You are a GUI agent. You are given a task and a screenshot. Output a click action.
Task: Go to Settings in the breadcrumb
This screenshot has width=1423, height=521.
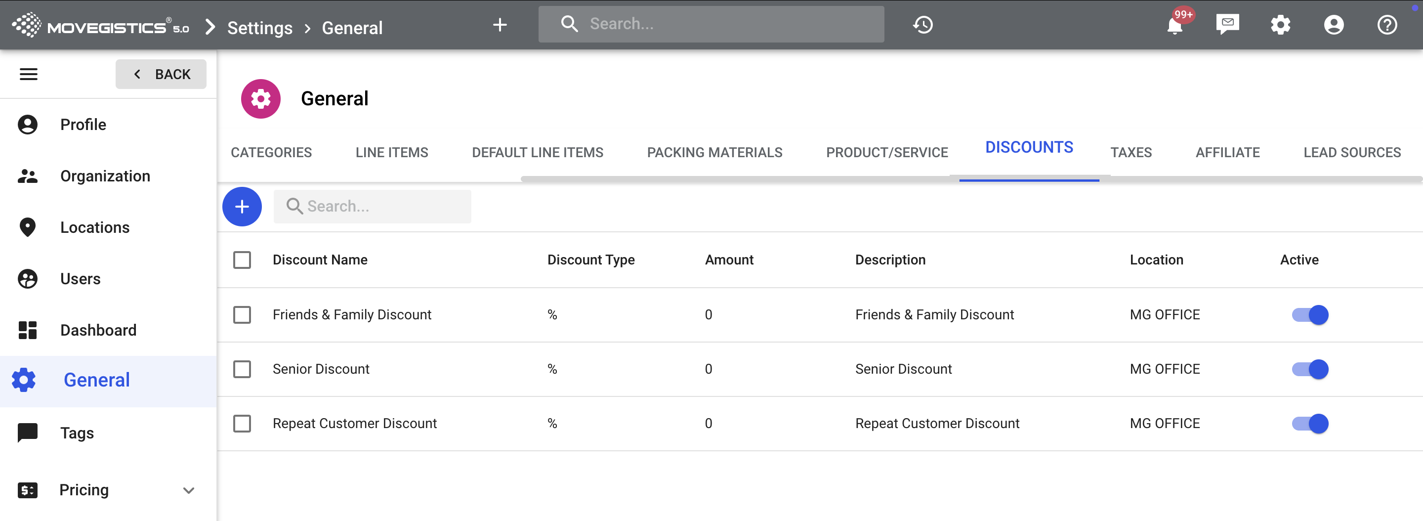pyautogui.click(x=259, y=28)
